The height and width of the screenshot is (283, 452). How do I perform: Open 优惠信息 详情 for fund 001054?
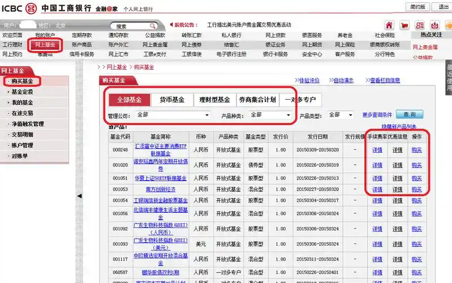(398, 200)
